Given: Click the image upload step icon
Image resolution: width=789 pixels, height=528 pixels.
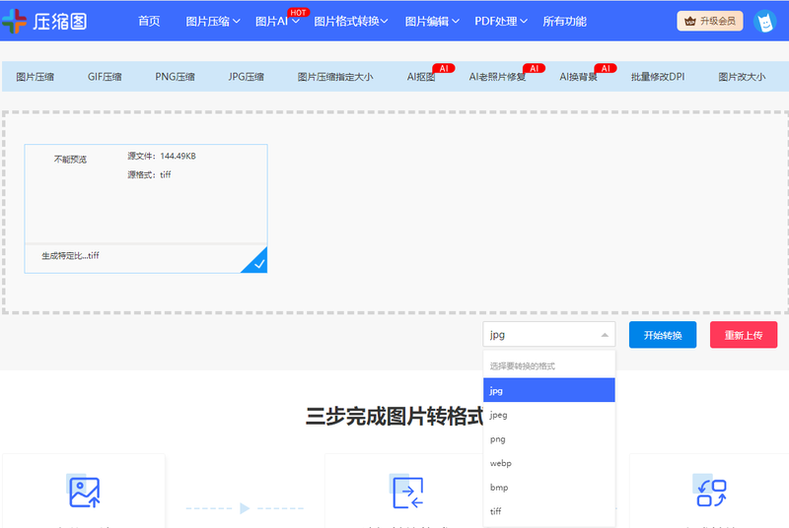Looking at the screenshot, I should pyautogui.click(x=84, y=492).
